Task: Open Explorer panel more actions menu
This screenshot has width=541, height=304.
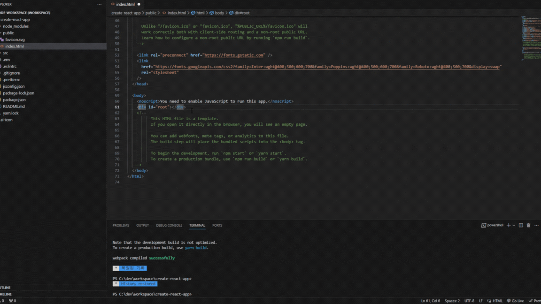Action: pyautogui.click(x=100, y=5)
